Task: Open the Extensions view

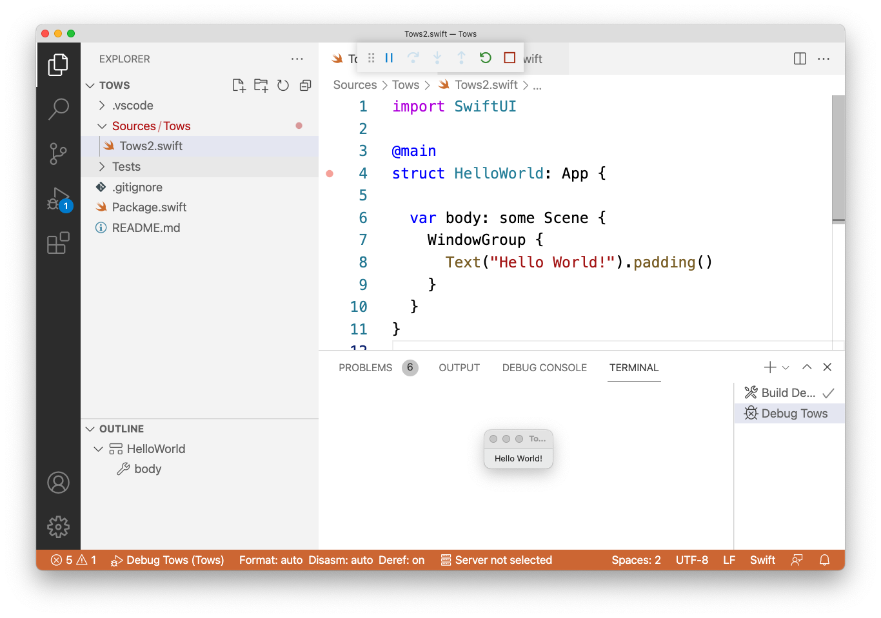Action: click(x=58, y=243)
